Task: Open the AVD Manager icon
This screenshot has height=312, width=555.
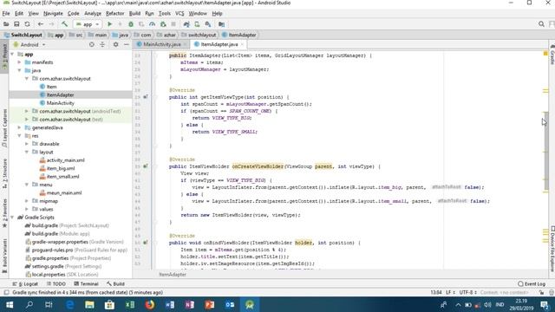Action: 197,24
